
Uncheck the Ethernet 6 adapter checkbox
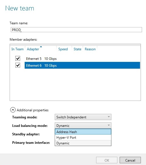18,65
